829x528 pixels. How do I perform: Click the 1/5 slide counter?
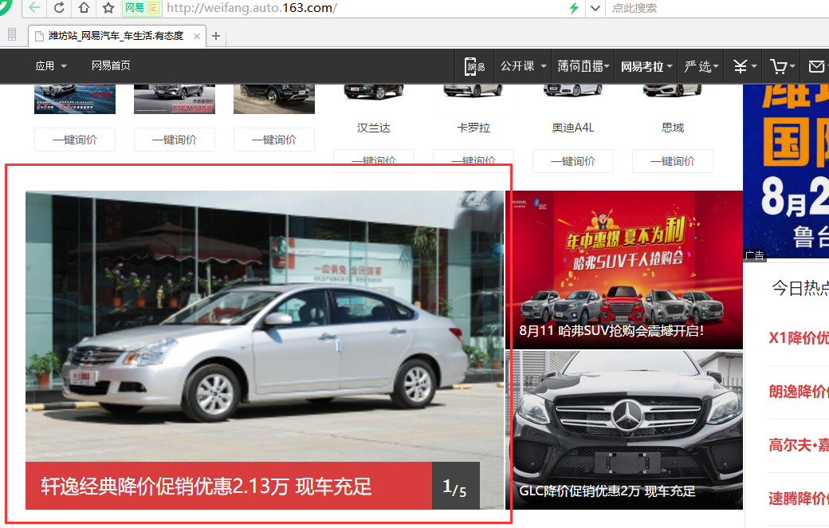click(x=455, y=487)
